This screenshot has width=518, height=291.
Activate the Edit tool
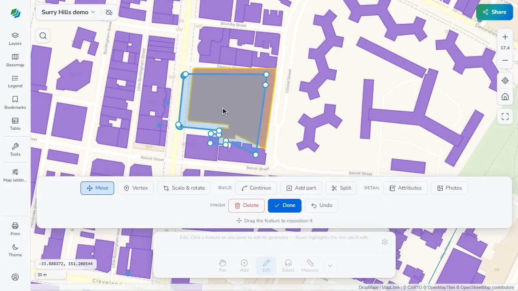(x=266, y=266)
